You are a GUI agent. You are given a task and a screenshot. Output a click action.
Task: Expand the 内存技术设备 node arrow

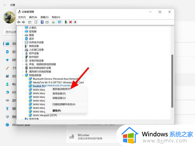click(23, 42)
